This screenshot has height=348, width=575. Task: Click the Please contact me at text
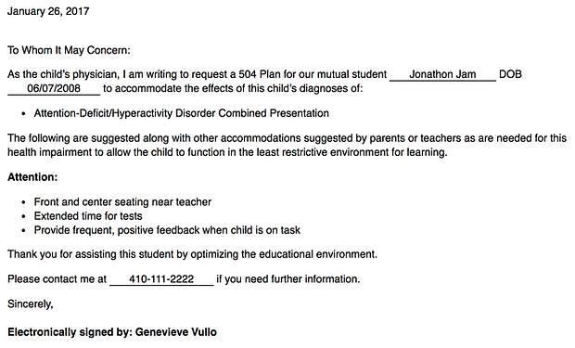click(57, 279)
